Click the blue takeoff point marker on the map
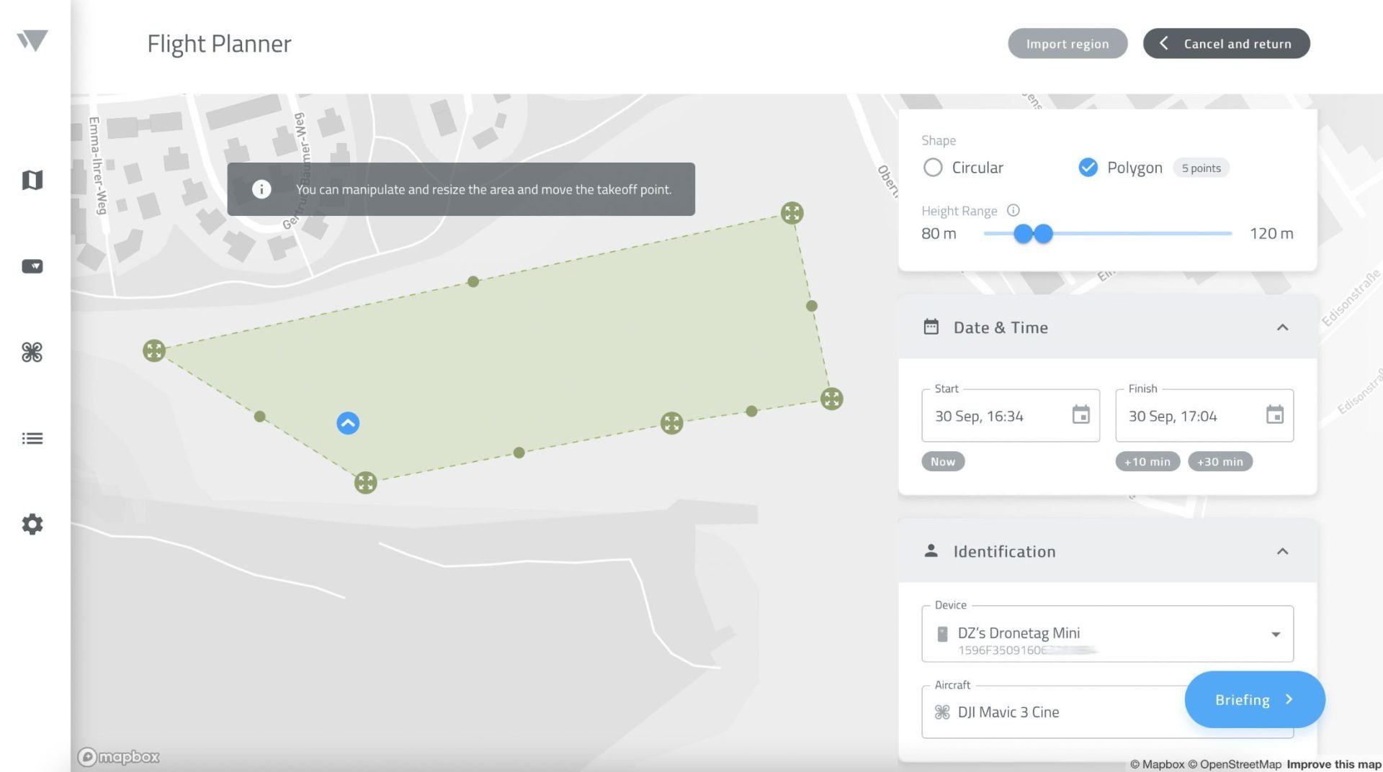This screenshot has width=1383, height=772. tap(348, 423)
